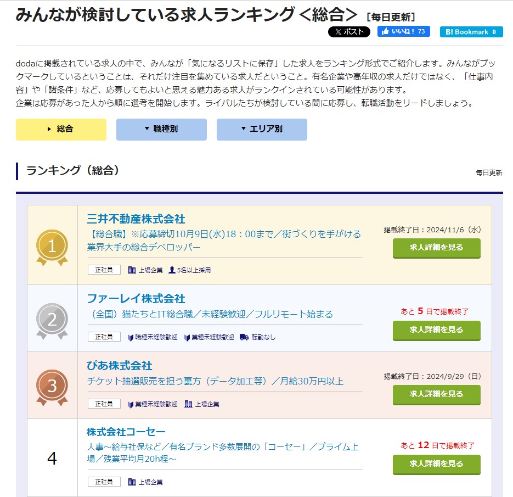Open ファーレイ株式会社 company link
Screen dimensions: 513x497
tap(136, 298)
